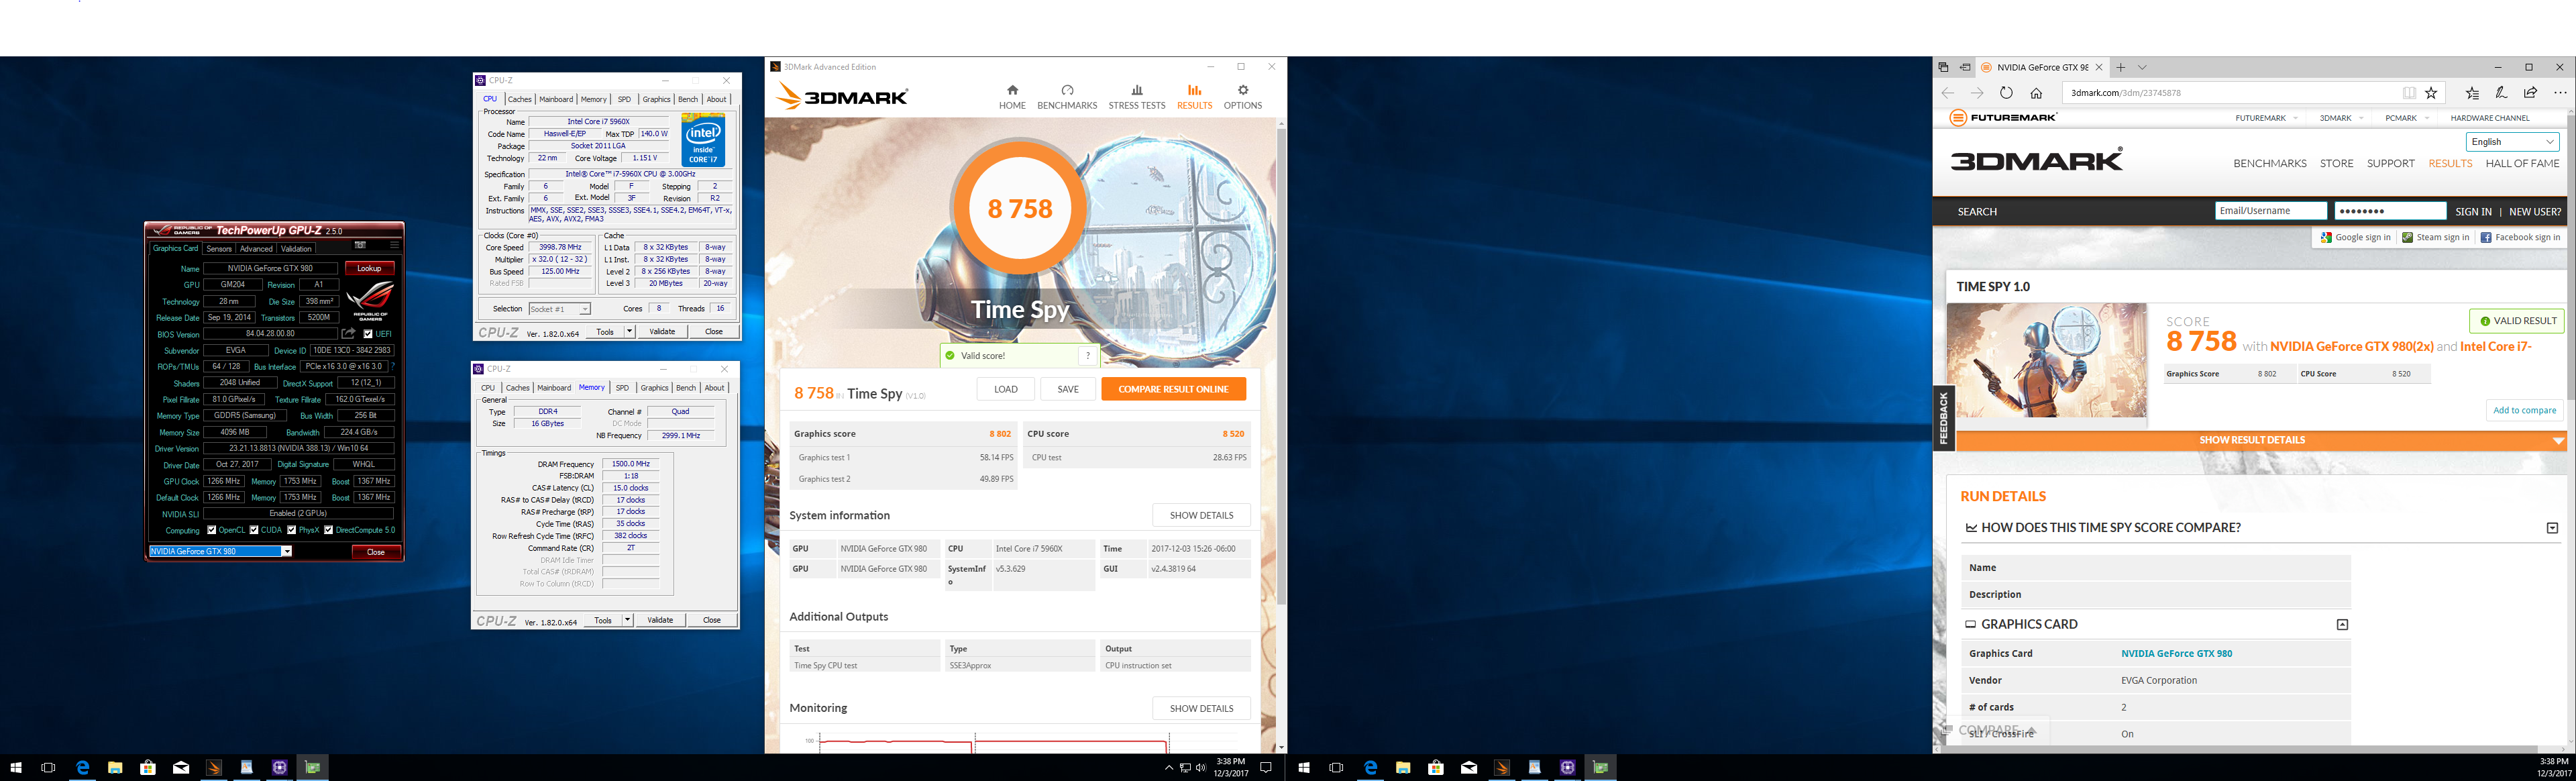Toggle the DirectCompute 5.0 checkbox in GPU-Z
2576x781 pixels.
click(x=328, y=530)
